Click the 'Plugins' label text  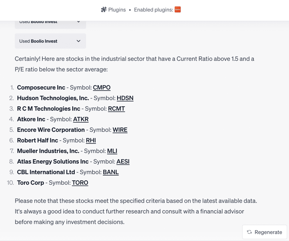(117, 10)
